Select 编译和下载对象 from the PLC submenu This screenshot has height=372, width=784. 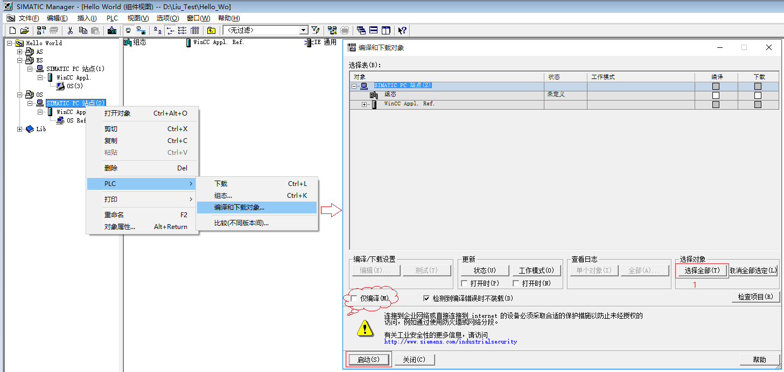point(240,208)
